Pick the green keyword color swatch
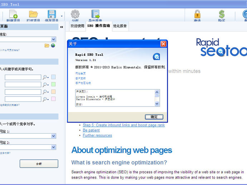The image size is (247, 185). (x=53, y=84)
